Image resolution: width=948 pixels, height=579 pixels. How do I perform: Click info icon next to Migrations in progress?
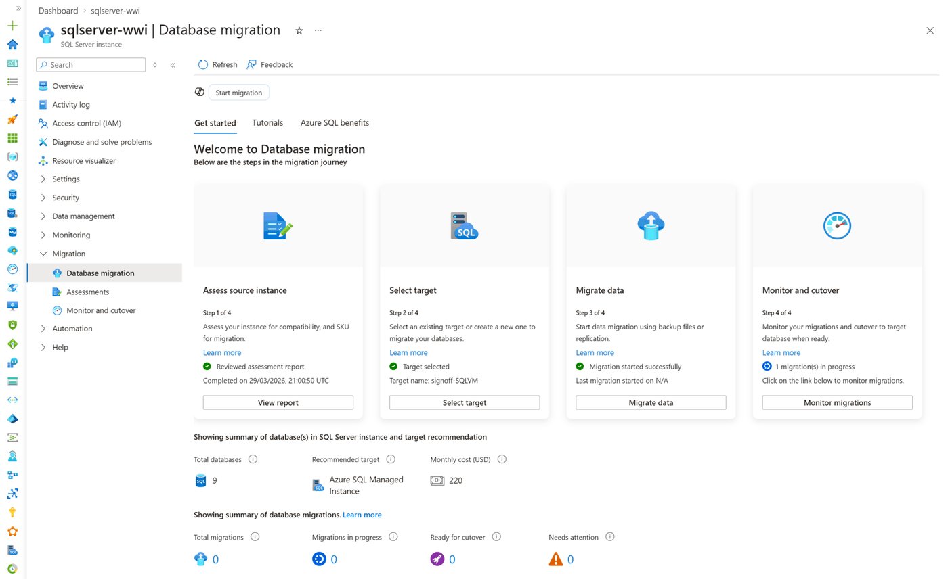point(393,537)
